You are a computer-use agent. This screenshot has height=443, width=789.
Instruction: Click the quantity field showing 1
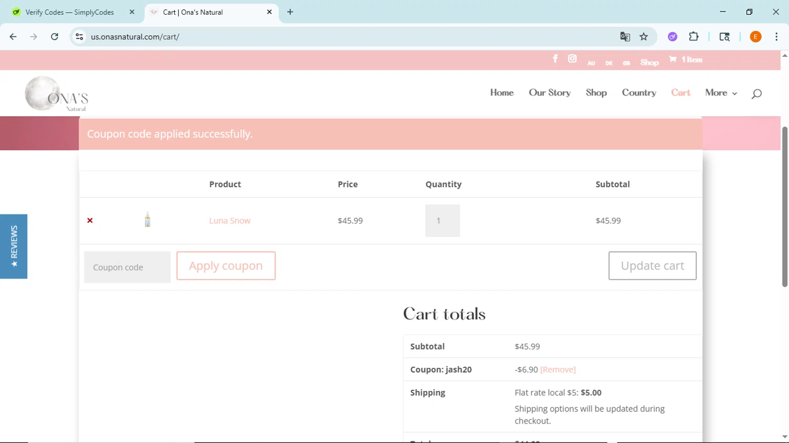442,221
